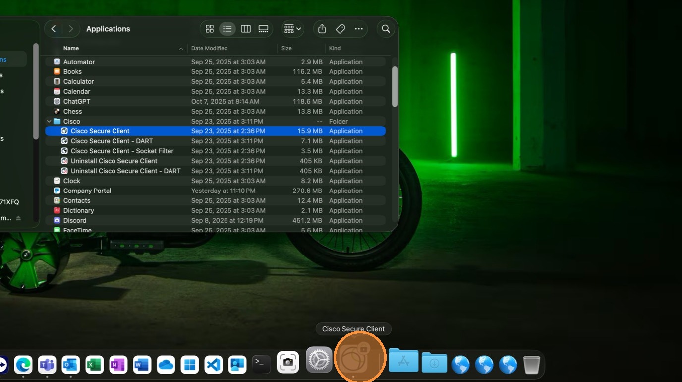Select "Cisco Secure Client - DART" row name
The image size is (682, 382).
click(112, 141)
